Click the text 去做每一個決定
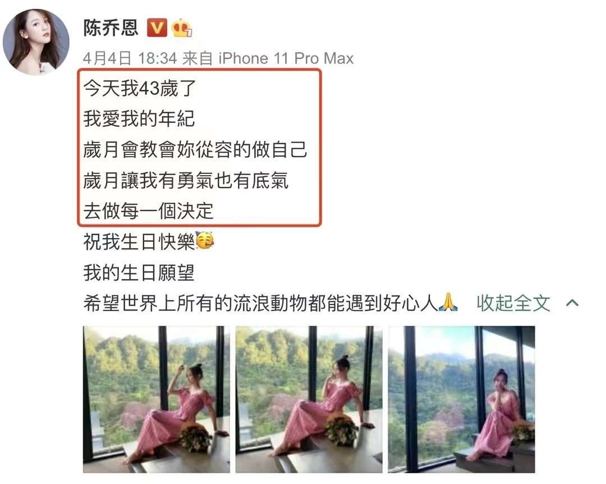Image resolution: width=606 pixels, height=484 pixels. click(x=148, y=211)
